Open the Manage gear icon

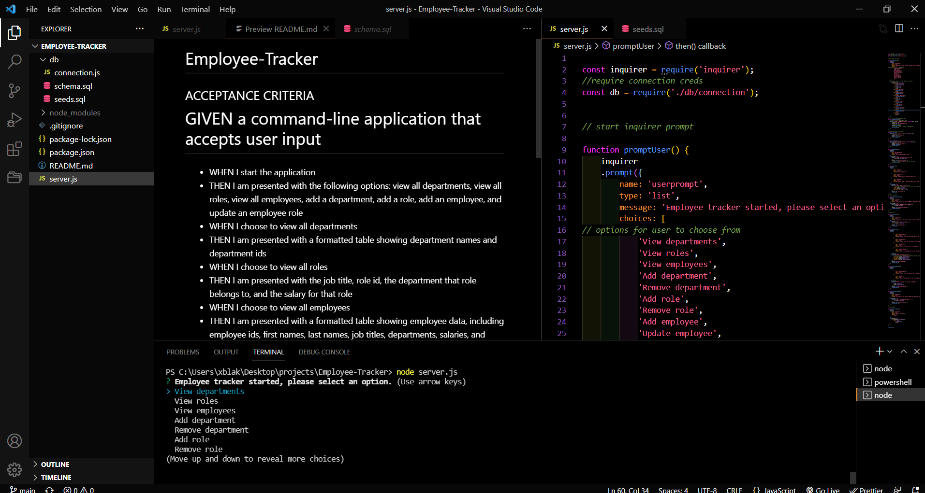[15, 469]
